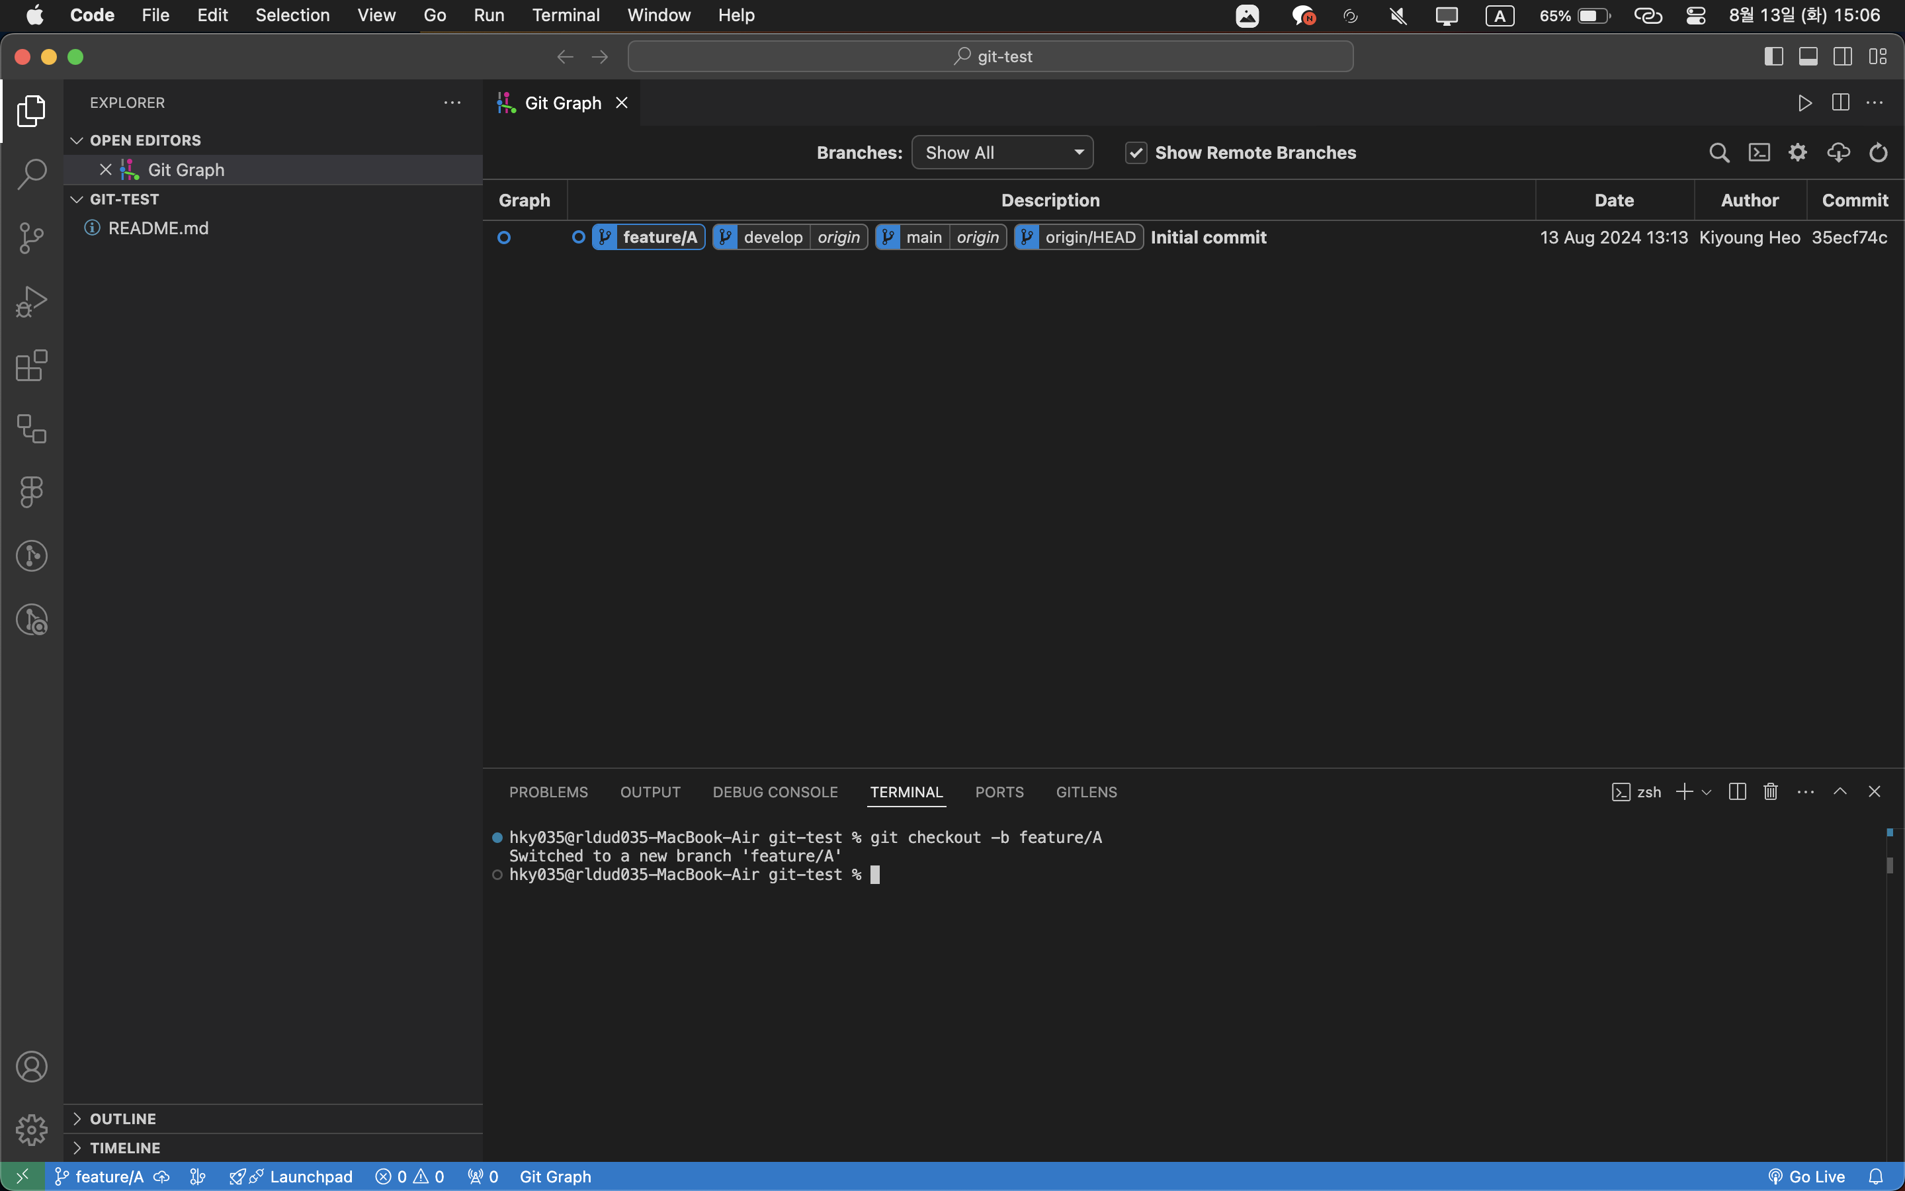Open README.md in the explorer

158,228
